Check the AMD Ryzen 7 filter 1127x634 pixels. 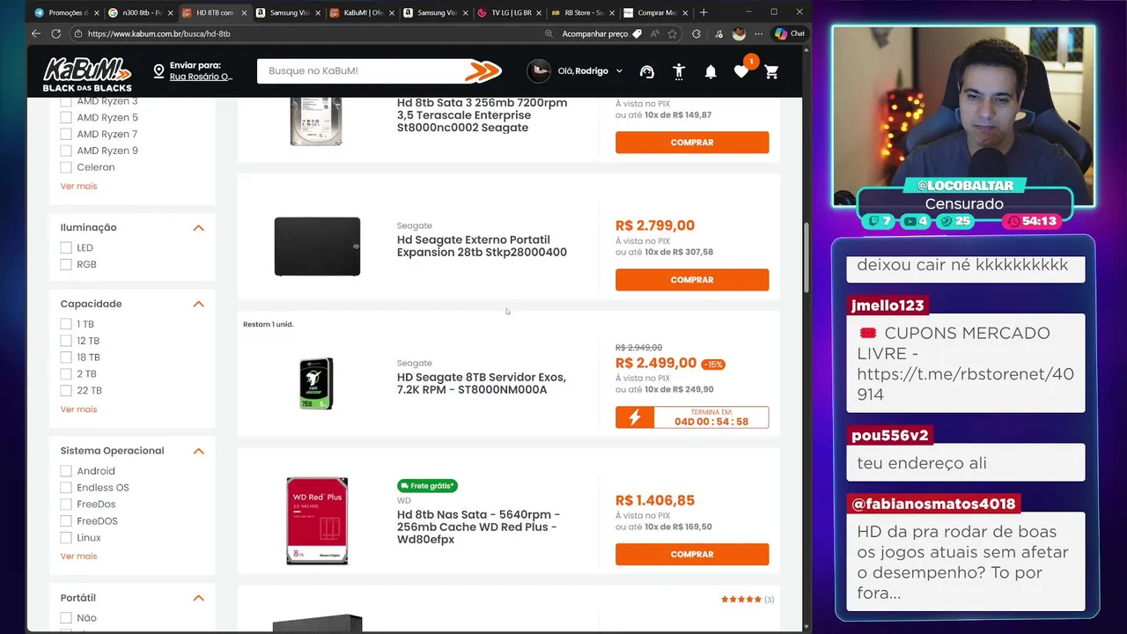(66, 135)
